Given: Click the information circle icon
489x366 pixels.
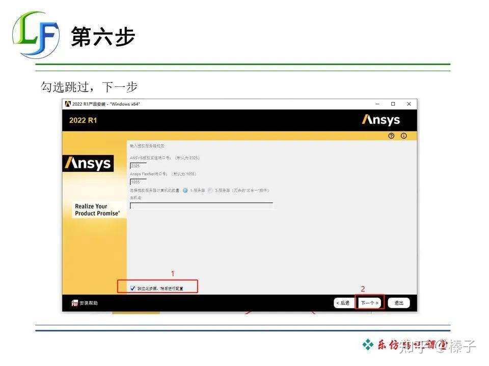Looking at the screenshot, I should (x=404, y=137).
